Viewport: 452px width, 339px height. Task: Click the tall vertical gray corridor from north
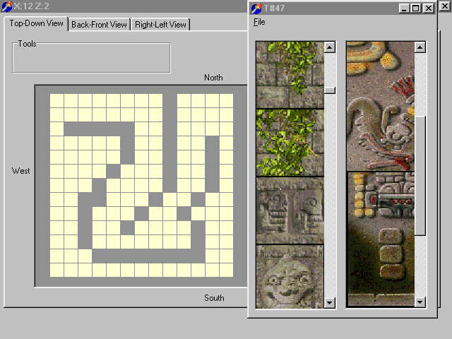tap(169, 143)
